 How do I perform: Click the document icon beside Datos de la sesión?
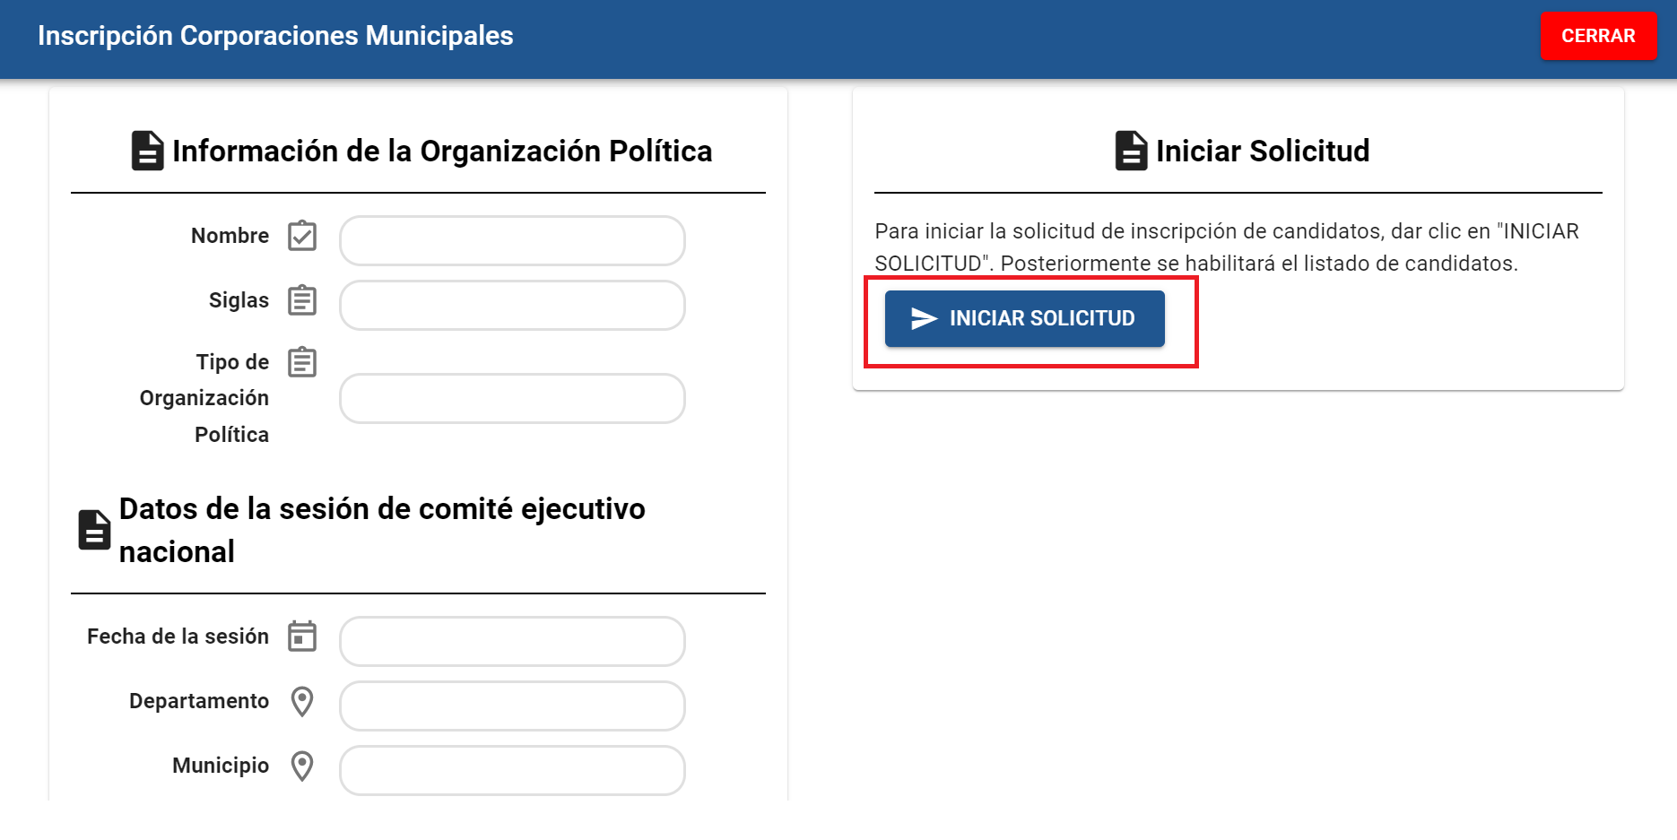click(94, 530)
